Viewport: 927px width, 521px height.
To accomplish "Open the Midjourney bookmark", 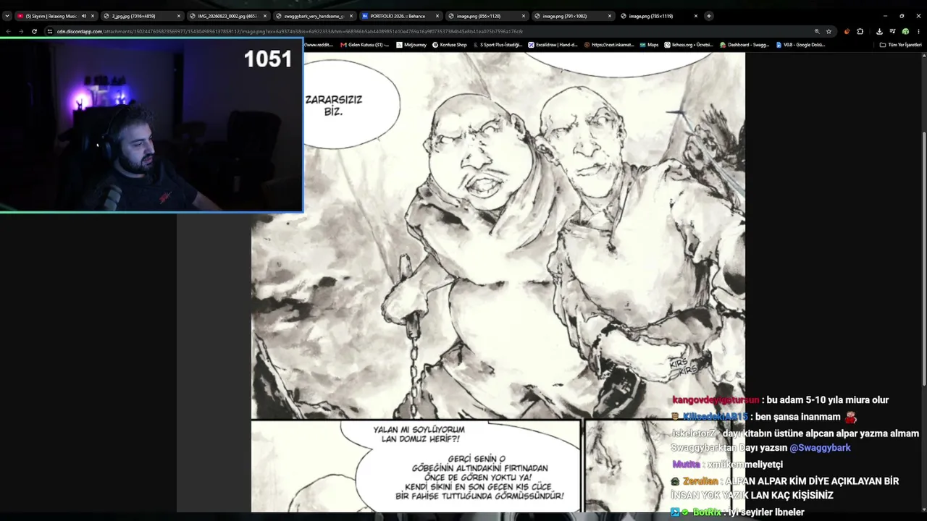I will point(411,45).
